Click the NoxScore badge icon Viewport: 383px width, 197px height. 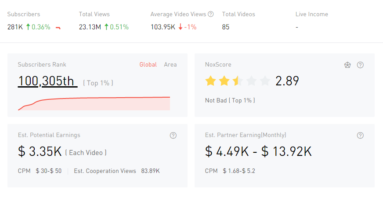(x=347, y=65)
